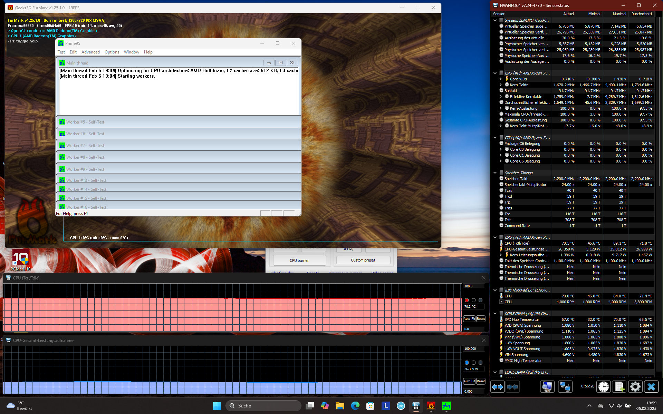Click the Windows search box in taskbar
The width and height of the screenshot is (663, 414).
pyautogui.click(x=263, y=406)
